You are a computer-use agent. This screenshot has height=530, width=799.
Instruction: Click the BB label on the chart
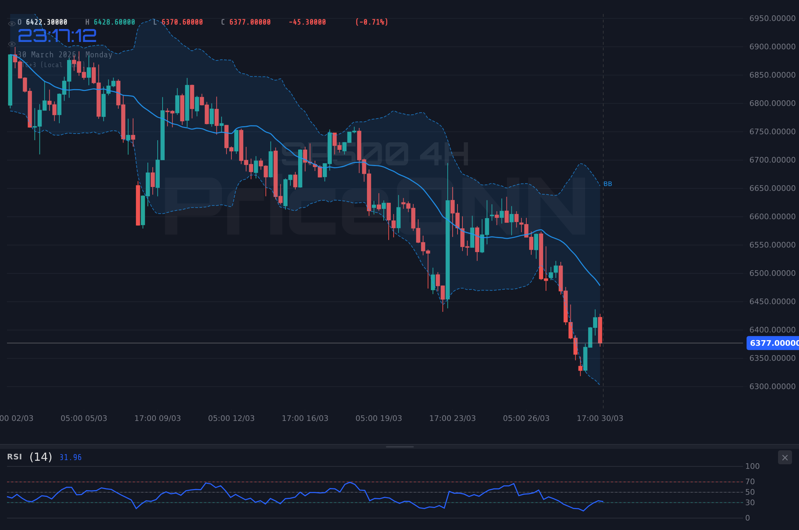tap(608, 184)
